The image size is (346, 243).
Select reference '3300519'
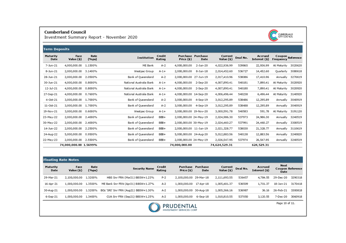(x=296, y=123)
